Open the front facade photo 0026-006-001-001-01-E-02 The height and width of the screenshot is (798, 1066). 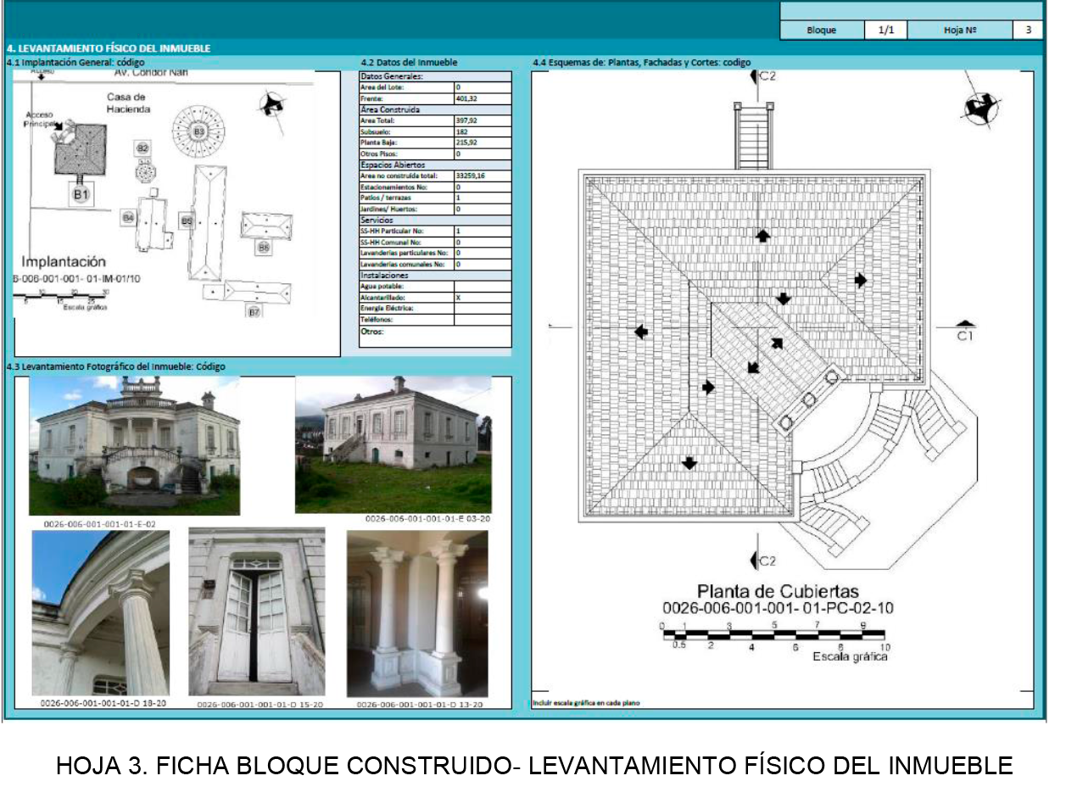134,446
